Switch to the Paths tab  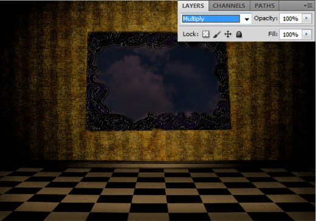tap(264, 6)
